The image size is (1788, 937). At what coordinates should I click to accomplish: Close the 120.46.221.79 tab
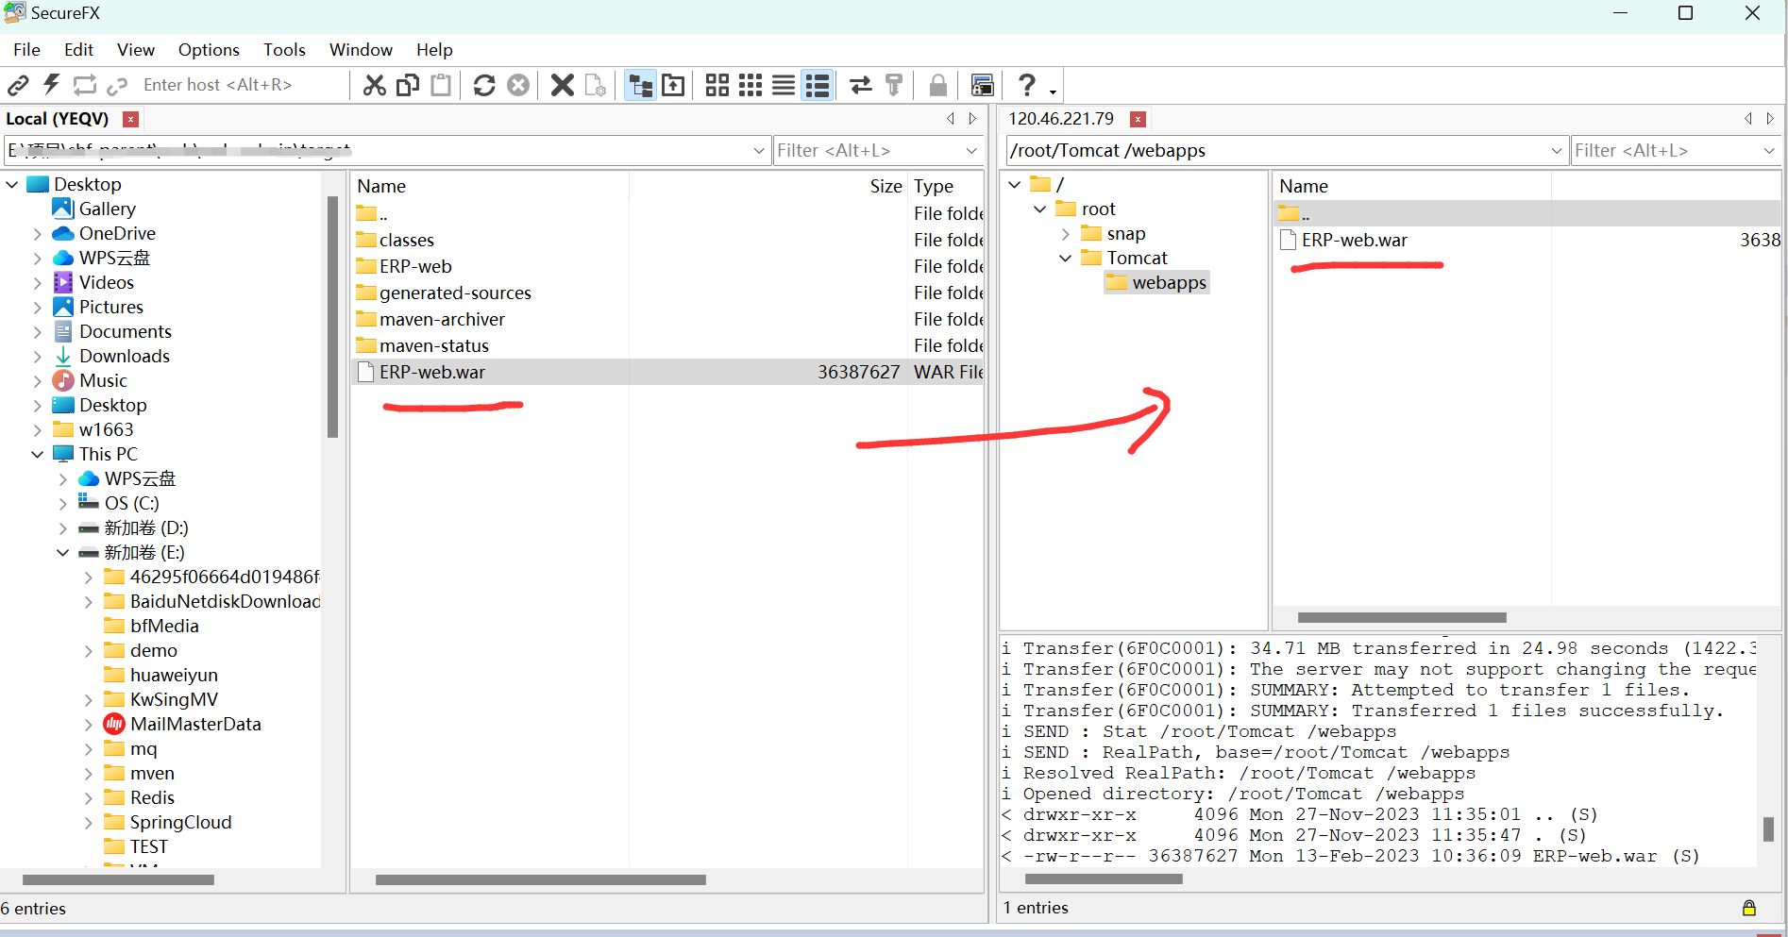click(1139, 119)
